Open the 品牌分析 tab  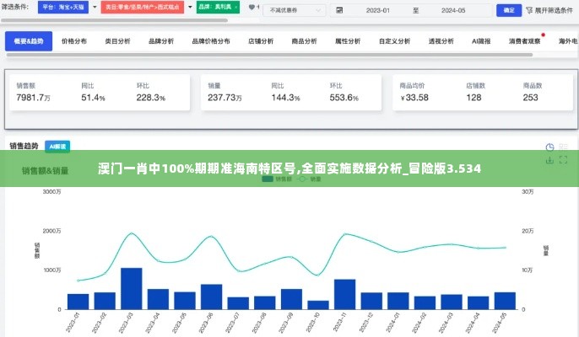click(x=161, y=41)
